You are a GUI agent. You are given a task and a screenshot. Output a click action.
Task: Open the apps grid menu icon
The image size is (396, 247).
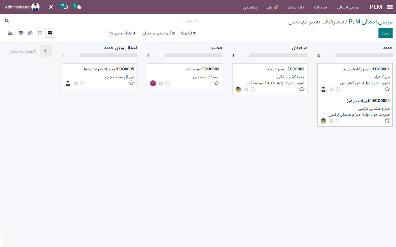pyautogui.click(x=390, y=7)
